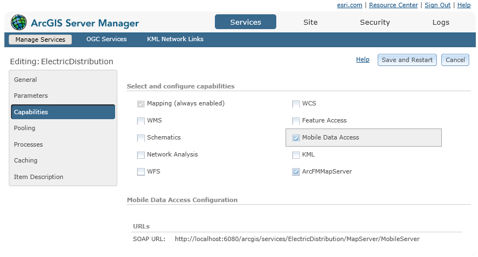Enable the WCS capability checkbox
The width and height of the screenshot is (478, 257).
tap(296, 104)
